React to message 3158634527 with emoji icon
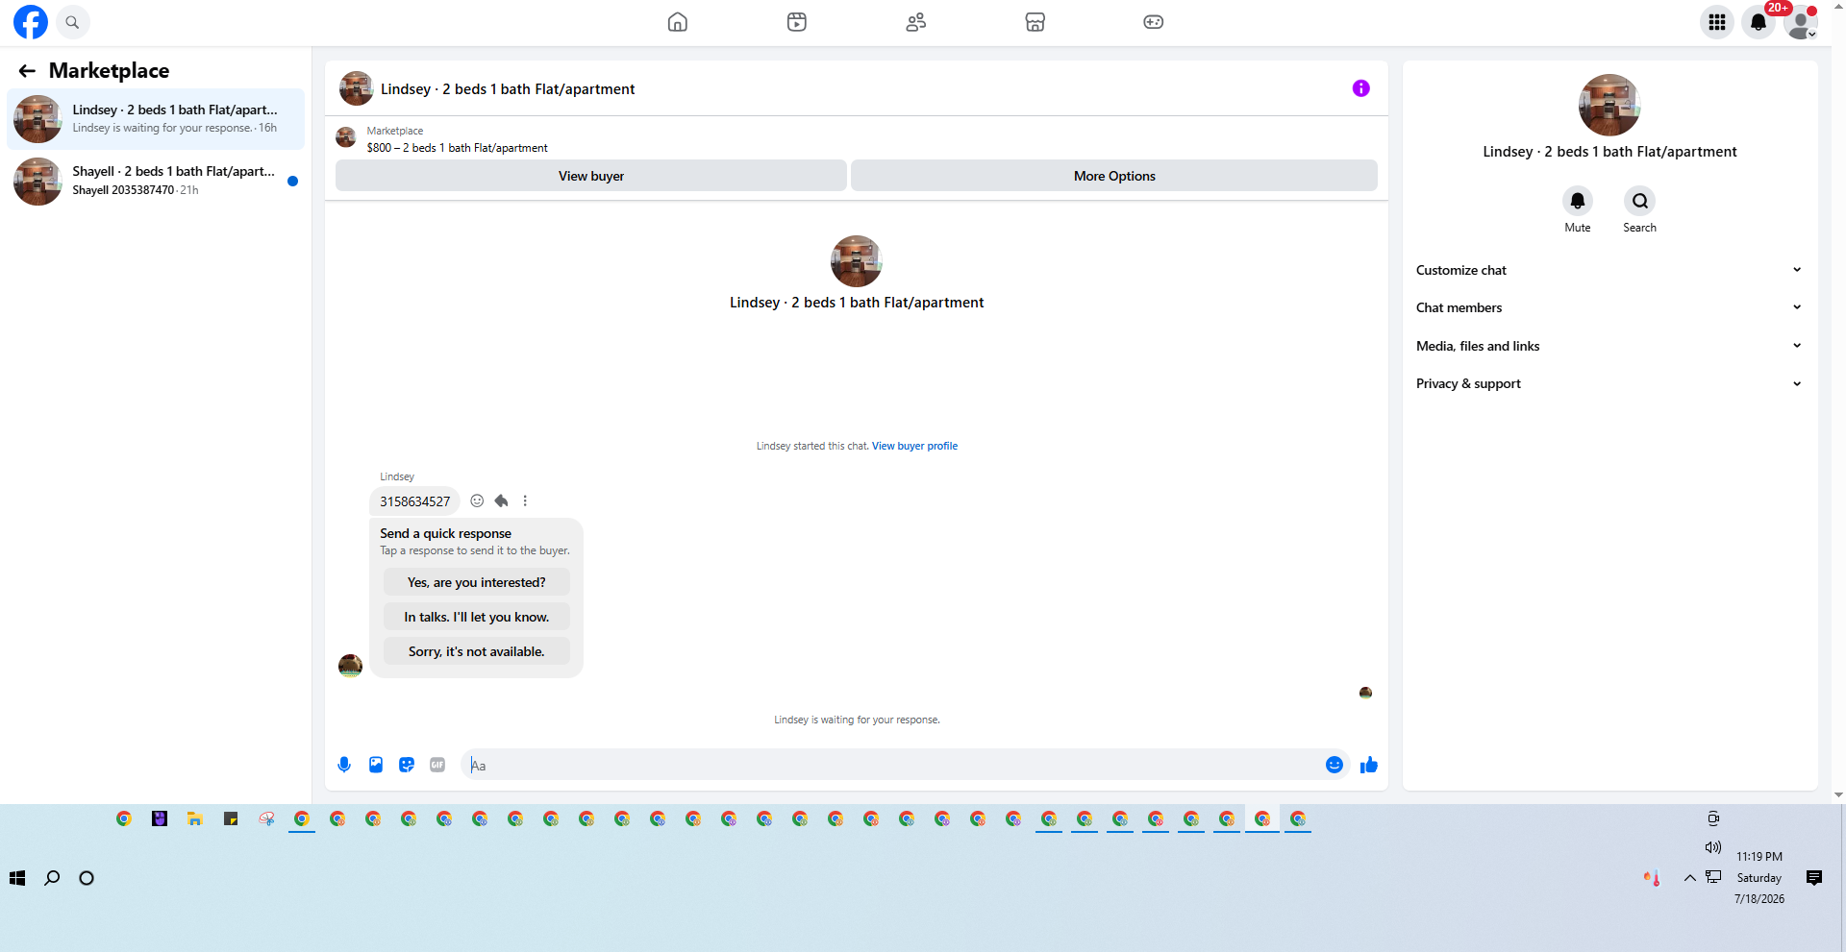Viewport: 1846px width, 952px height. [x=477, y=500]
